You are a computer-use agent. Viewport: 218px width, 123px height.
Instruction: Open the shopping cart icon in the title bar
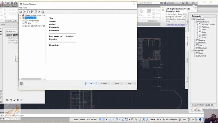183,3
